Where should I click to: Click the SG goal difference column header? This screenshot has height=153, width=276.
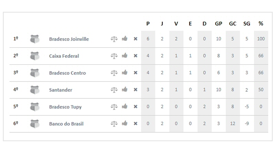(x=247, y=23)
